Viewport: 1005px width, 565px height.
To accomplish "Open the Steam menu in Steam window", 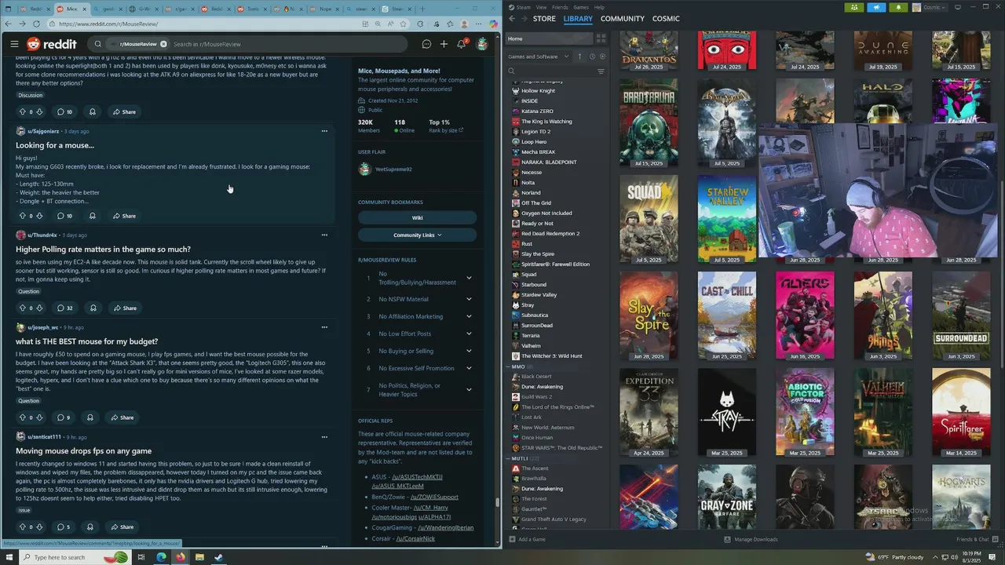I will click(522, 7).
